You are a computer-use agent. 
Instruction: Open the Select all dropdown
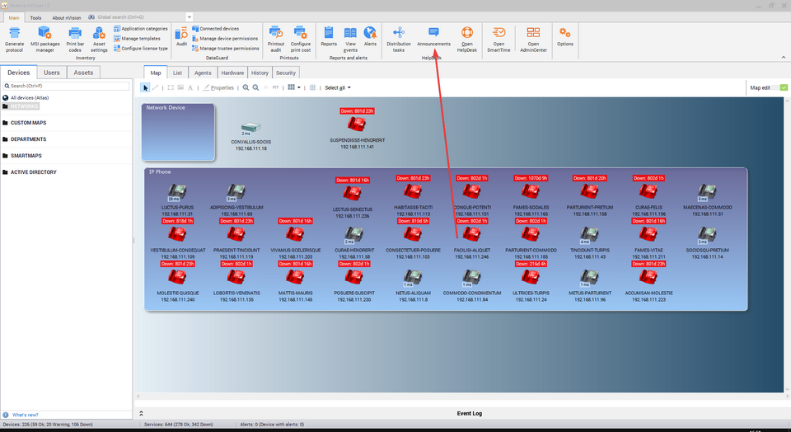coord(337,87)
